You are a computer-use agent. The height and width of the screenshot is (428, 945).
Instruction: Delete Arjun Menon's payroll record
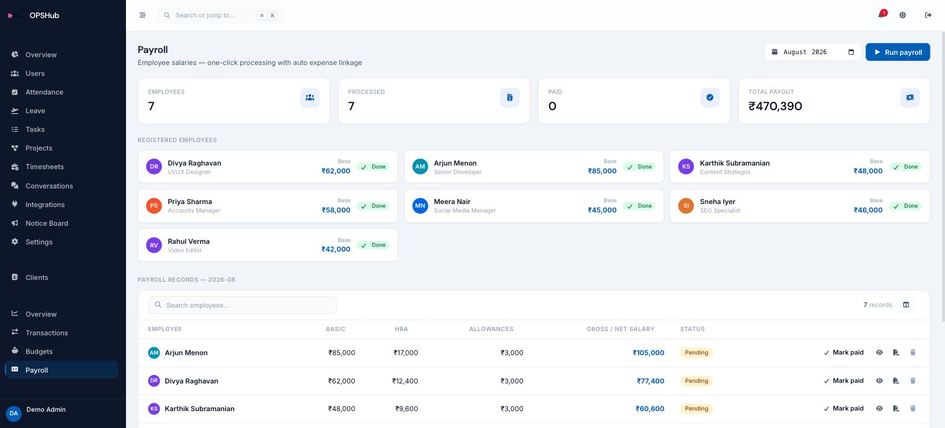pos(912,353)
